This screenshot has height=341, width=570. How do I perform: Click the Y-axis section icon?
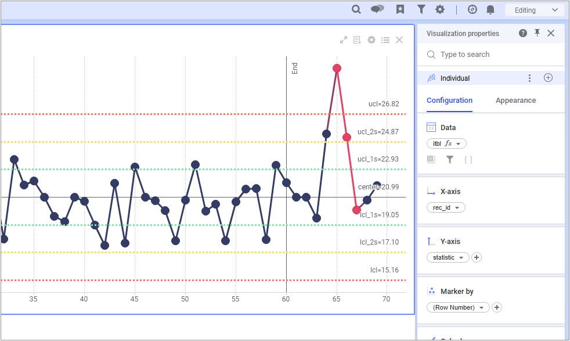(x=431, y=241)
